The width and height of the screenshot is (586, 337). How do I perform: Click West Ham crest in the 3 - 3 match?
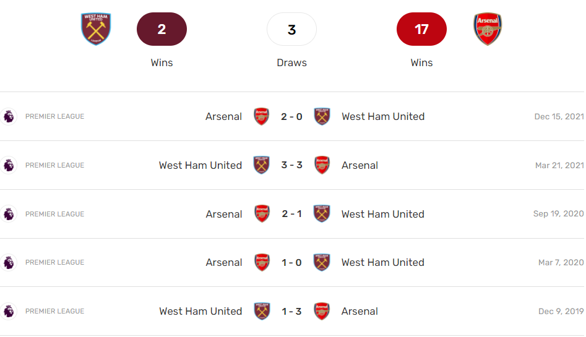pyautogui.click(x=262, y=165)
